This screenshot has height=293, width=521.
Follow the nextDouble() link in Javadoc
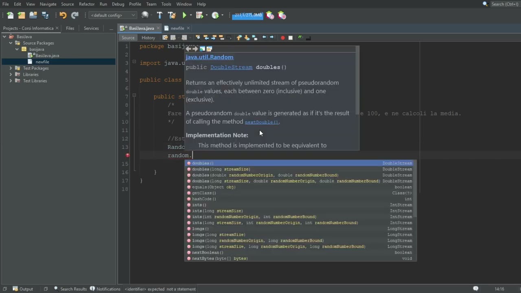[262, 122]
